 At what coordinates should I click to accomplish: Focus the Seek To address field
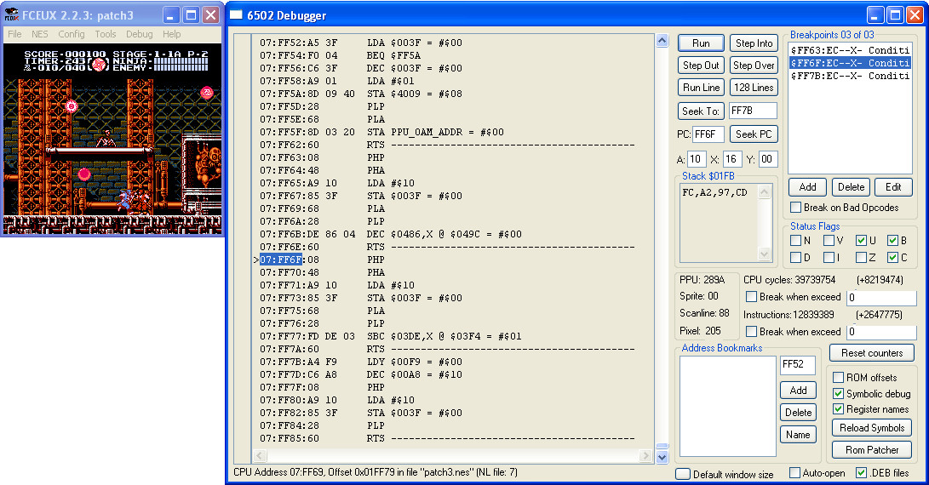(x=753, y=111)
